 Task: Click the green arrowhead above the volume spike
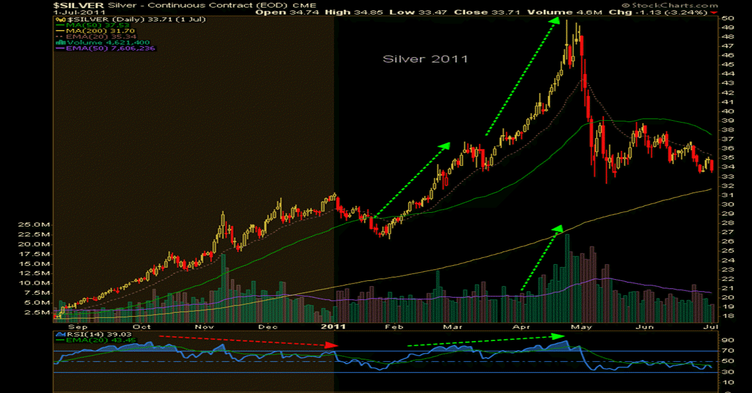click(556, 229)
